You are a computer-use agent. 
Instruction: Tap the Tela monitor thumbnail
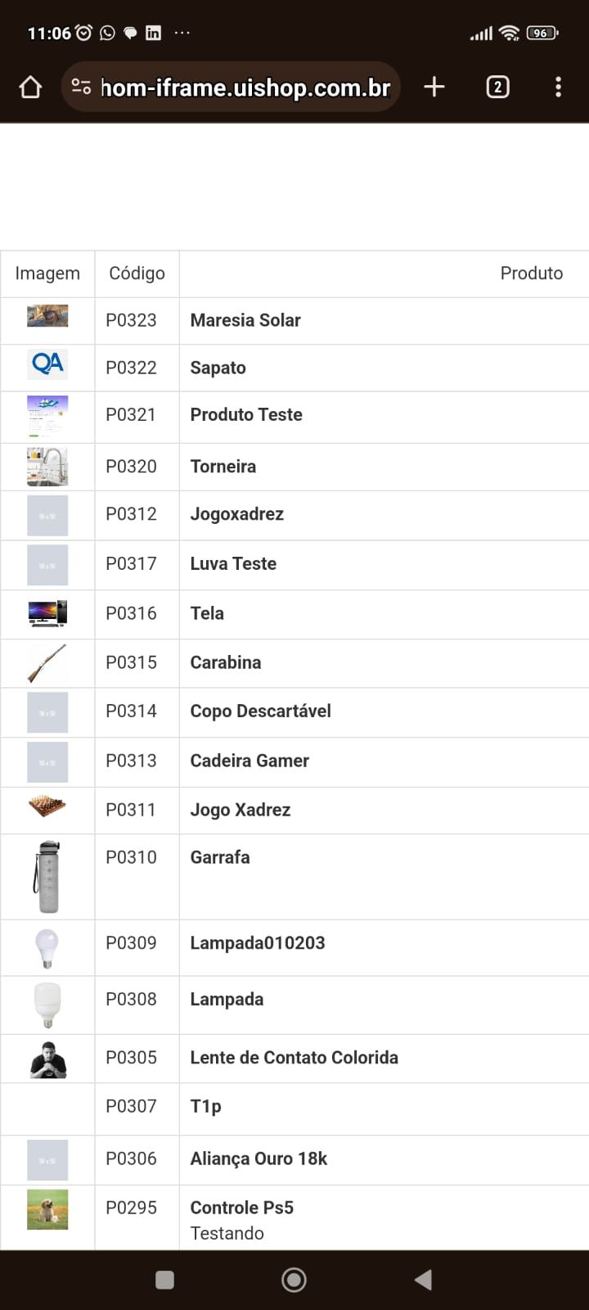tap(47, 613)
